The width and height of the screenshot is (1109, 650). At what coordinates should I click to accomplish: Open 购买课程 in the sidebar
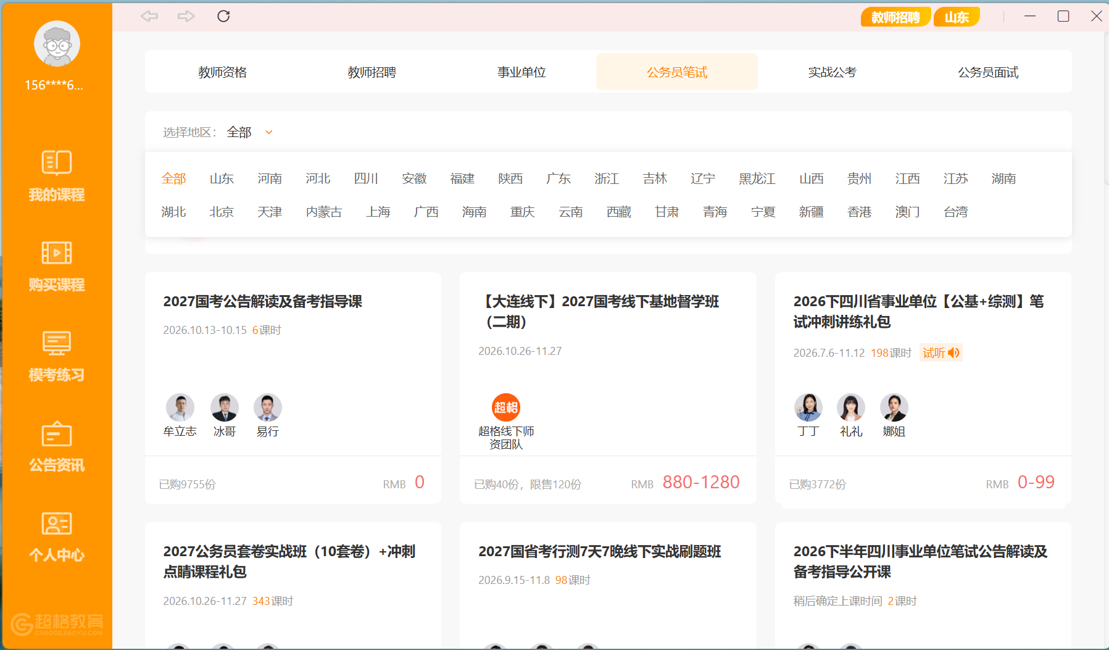click(57, 266)
